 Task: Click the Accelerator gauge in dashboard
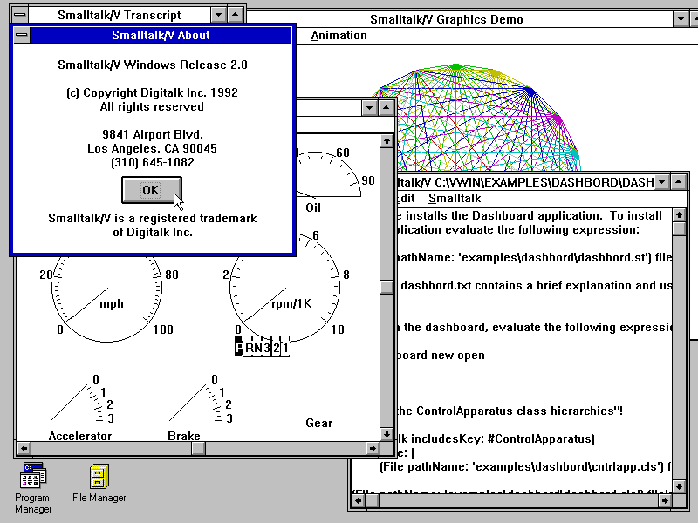pos(80,407)
